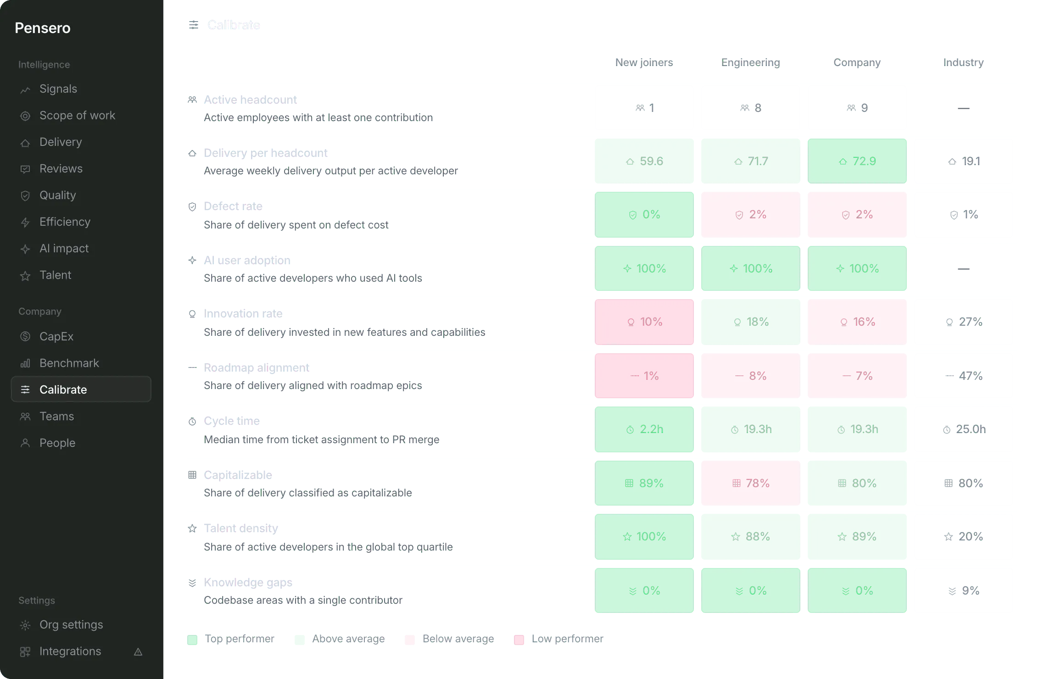Viewport: 1039px width, 679px height.
Task: Open Signals in the sidebar
Action: [x=81, y=89]
